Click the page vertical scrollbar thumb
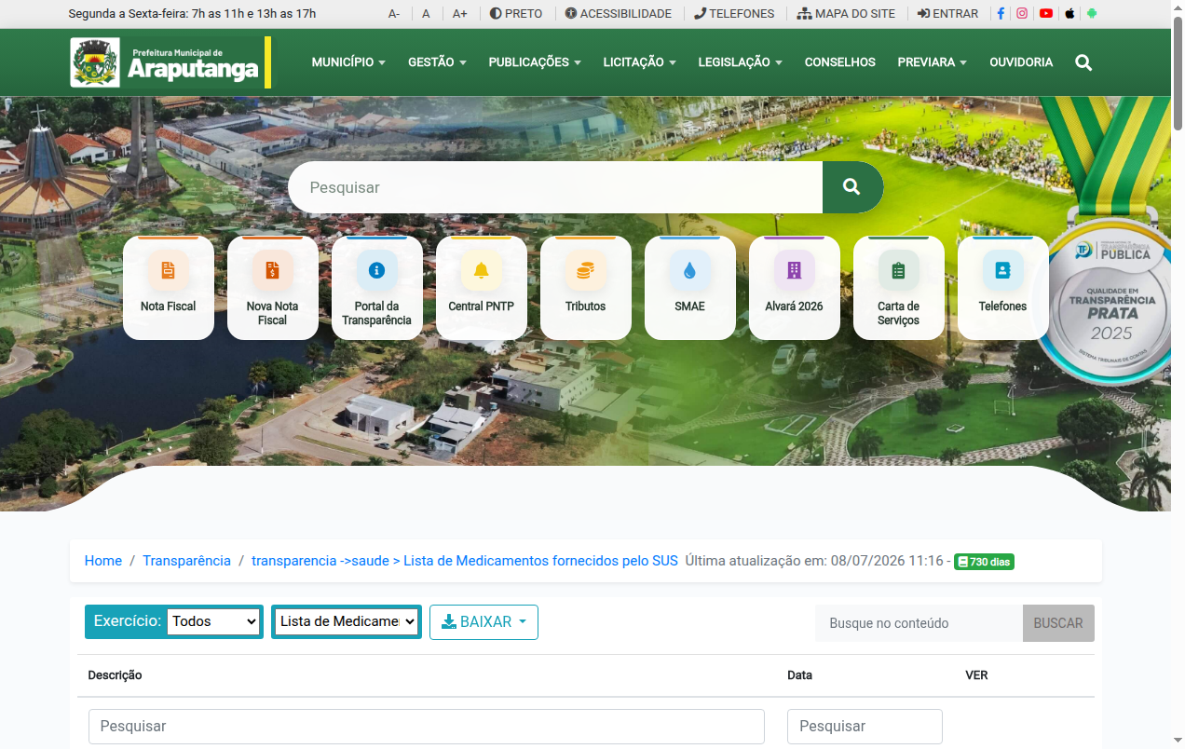Image resolution: width=1185 pixels, height=749 pixels. pyautogui.click(x=1178, y=75)
